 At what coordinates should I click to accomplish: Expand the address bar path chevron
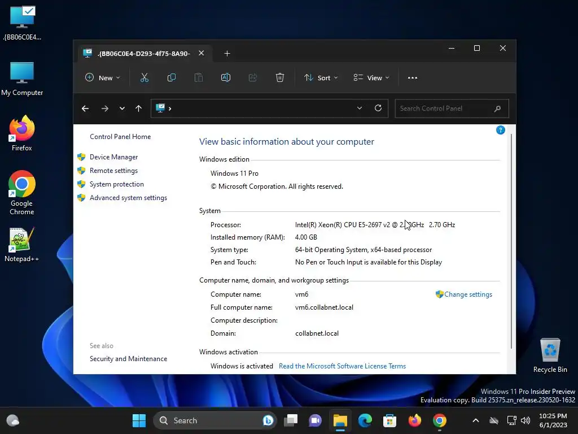click(x=170, y=108)
